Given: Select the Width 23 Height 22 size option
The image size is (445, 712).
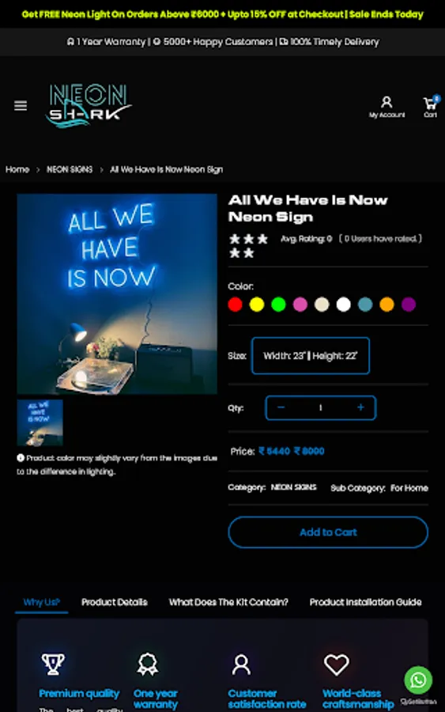Looking at the screenshot, I should tap(311, 355).
